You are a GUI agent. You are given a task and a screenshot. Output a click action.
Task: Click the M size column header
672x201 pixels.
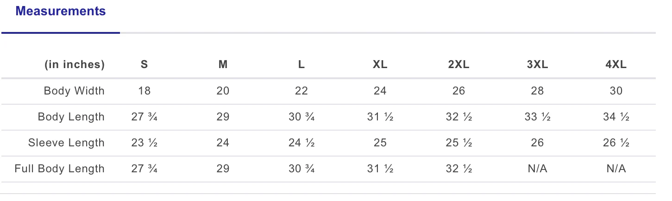click(223, 65)
